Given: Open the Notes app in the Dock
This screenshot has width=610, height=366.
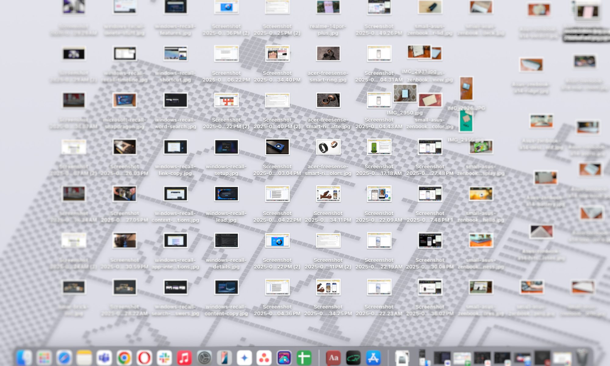Looking at the screenshot, I should click(x=84, y=357).
